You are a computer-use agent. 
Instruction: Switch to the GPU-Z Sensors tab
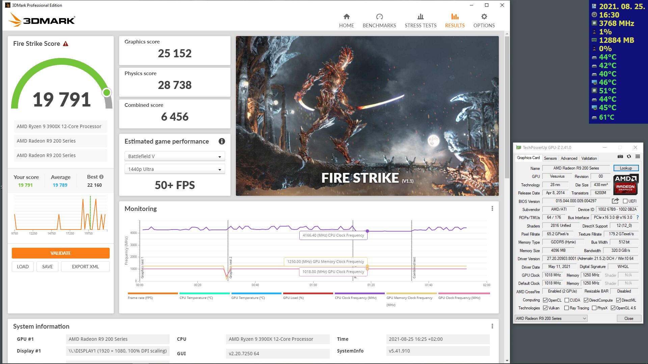point(550,158)
